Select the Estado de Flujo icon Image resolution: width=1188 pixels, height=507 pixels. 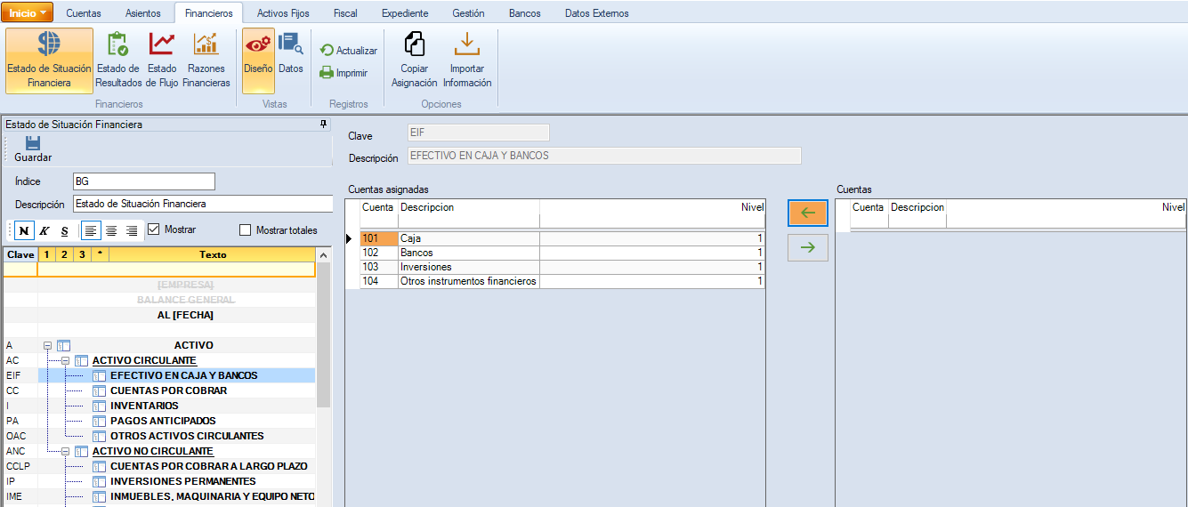click(162, 60)
